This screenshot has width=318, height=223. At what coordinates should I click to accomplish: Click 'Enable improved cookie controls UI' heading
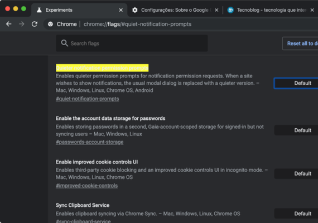(x=97, y=162)
